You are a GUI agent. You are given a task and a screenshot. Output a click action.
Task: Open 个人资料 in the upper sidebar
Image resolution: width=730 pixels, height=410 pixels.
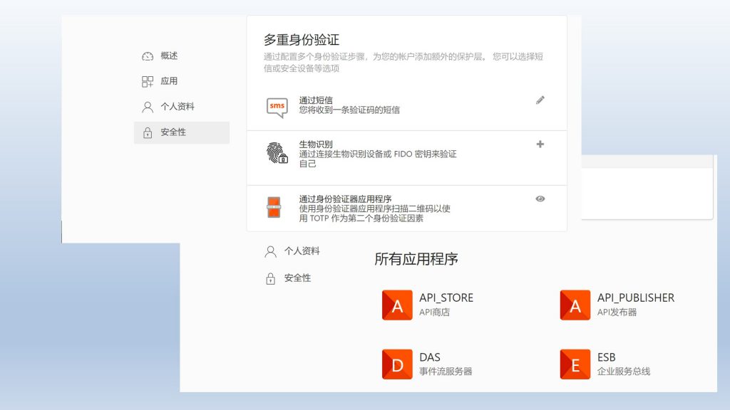tap(177, 107)
